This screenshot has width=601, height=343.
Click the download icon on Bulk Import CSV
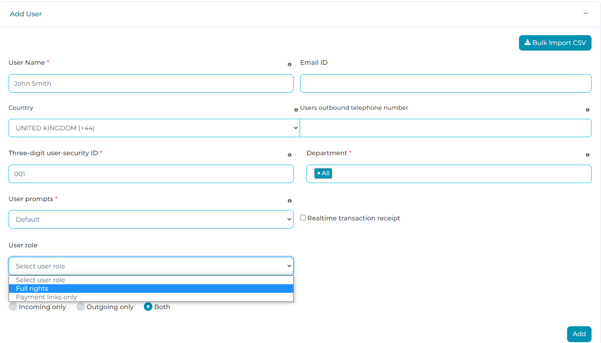pyautogui.click(x=527, y=42)
